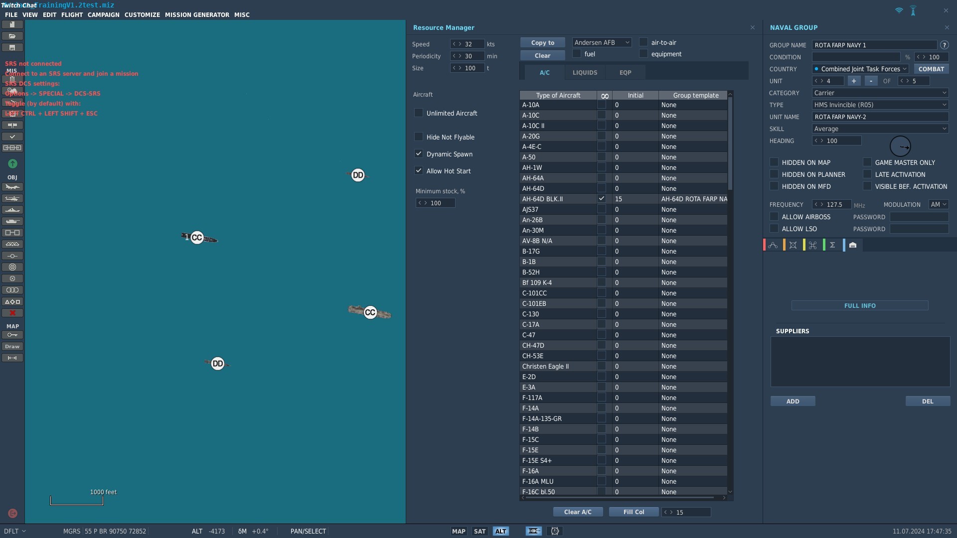The width and height of the screenshot is (957, 538).
Task: Click the FULL INFO button
Action: [x=860, y=306]
